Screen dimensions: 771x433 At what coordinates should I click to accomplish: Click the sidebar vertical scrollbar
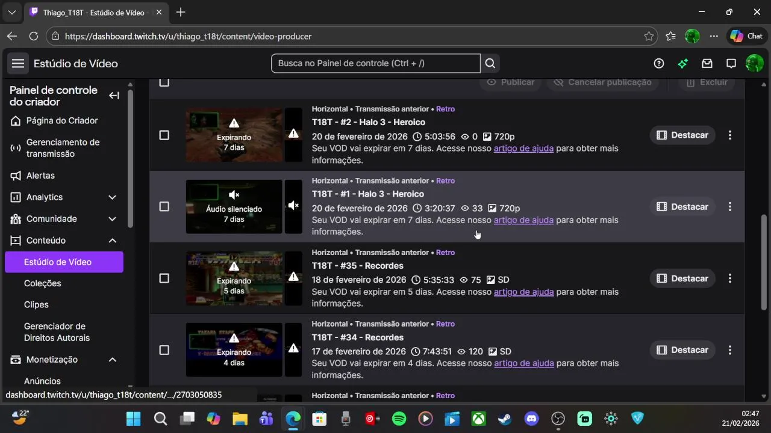pyautogui.click(x=130, y=158)
